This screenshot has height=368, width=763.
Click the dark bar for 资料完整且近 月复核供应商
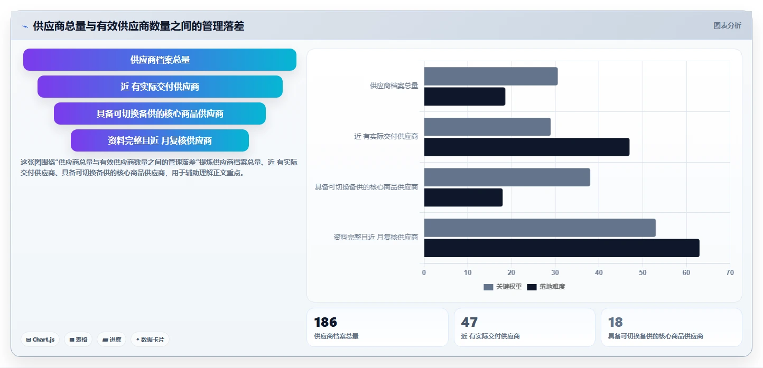[562, 248]
